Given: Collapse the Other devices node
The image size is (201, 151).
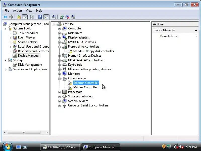Looking at the screenshot, I should point(59,79).
